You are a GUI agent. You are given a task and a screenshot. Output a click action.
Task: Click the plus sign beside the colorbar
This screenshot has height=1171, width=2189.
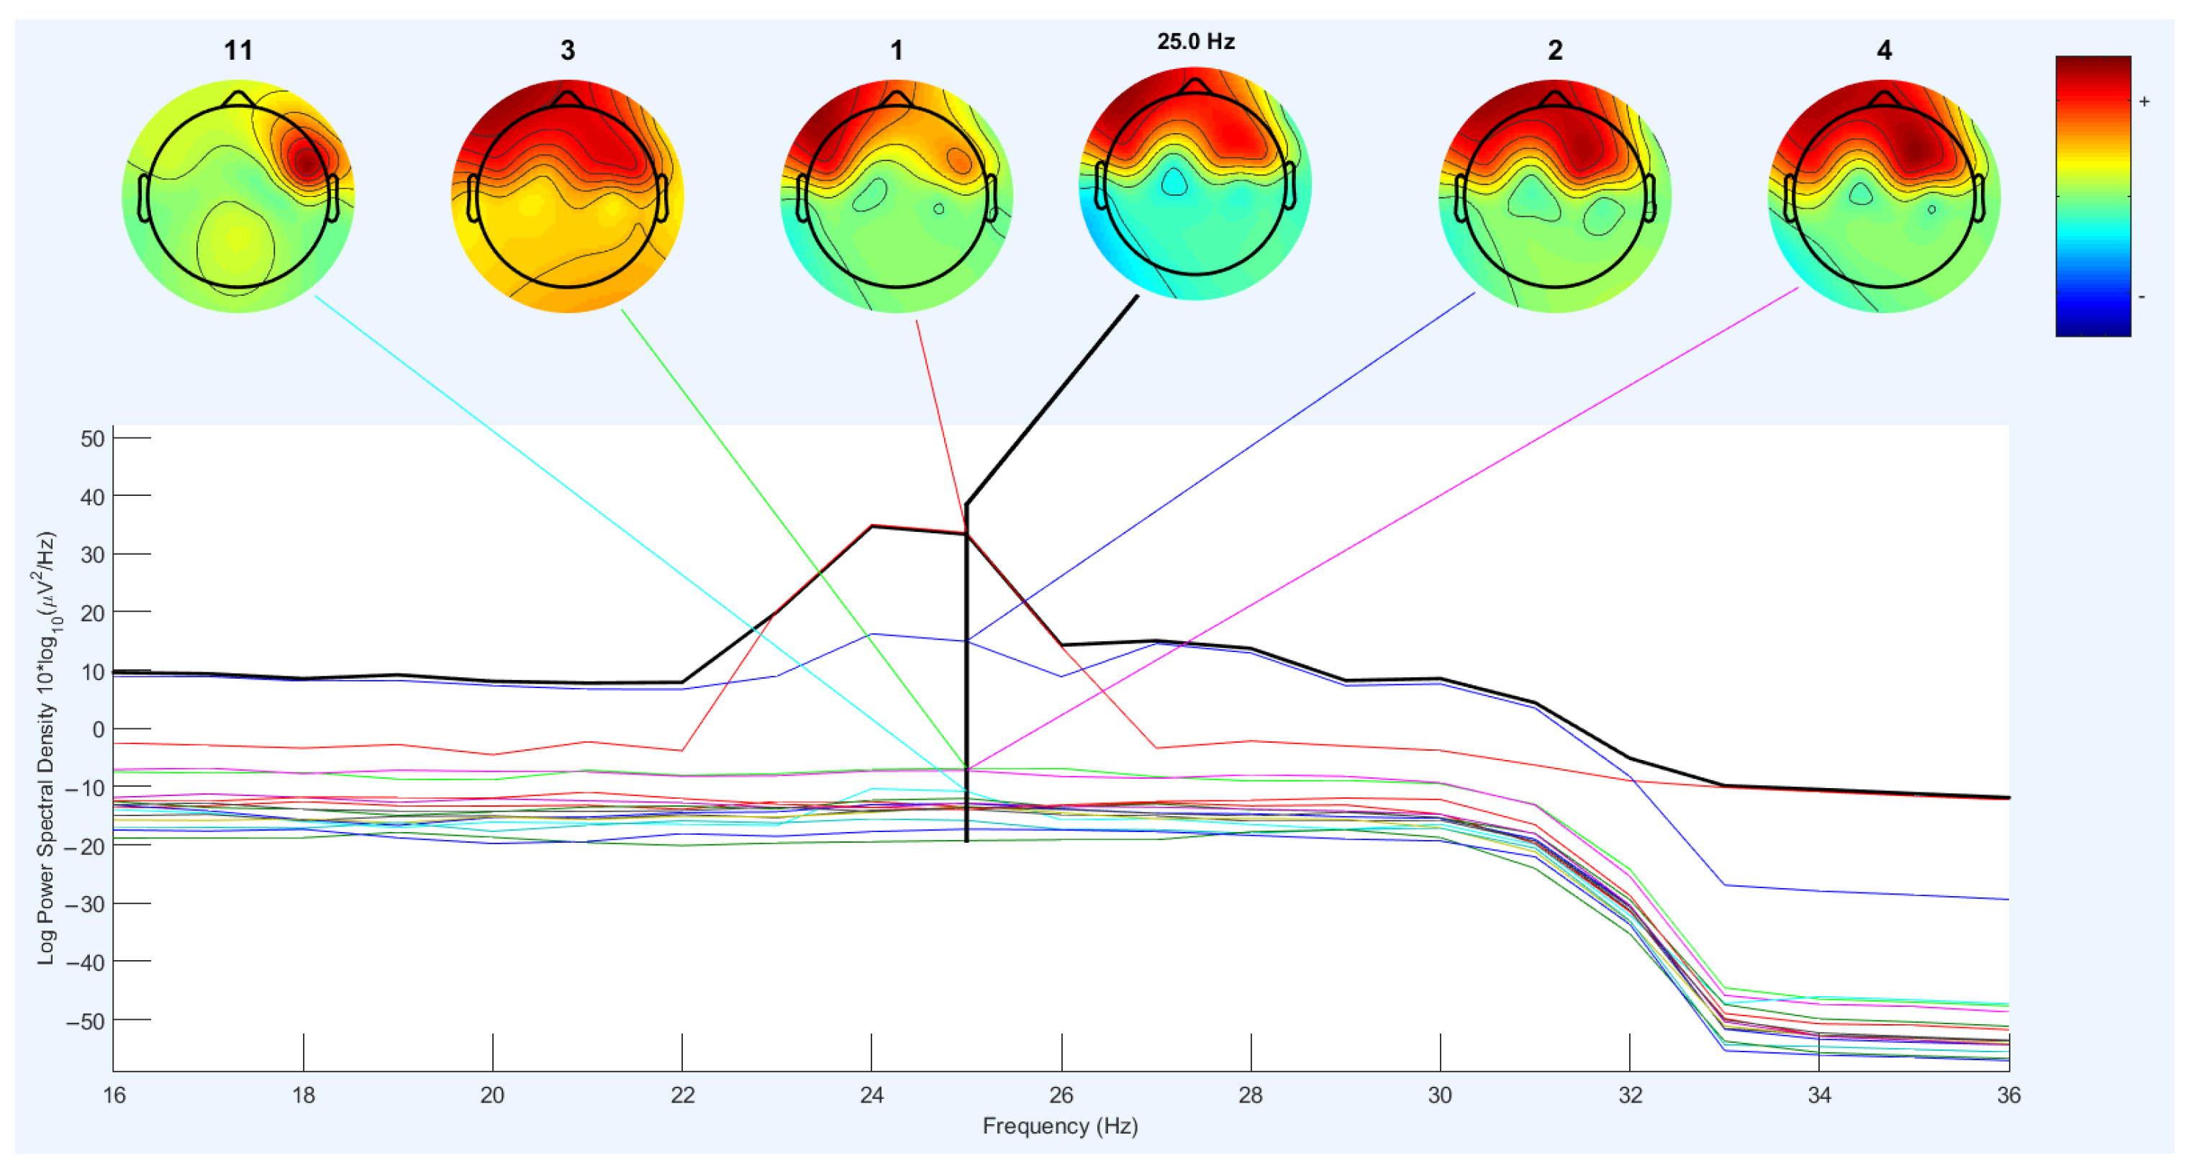click(x=2144, y=102)
